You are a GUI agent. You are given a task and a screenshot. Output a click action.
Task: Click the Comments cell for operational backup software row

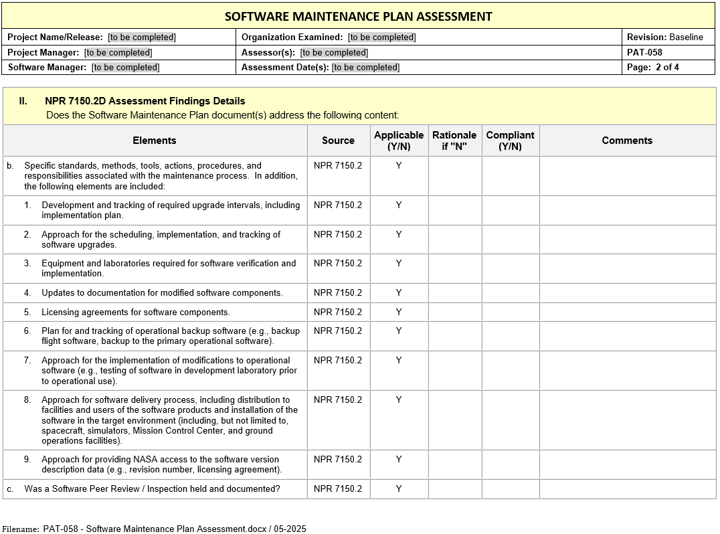(627, 337)
